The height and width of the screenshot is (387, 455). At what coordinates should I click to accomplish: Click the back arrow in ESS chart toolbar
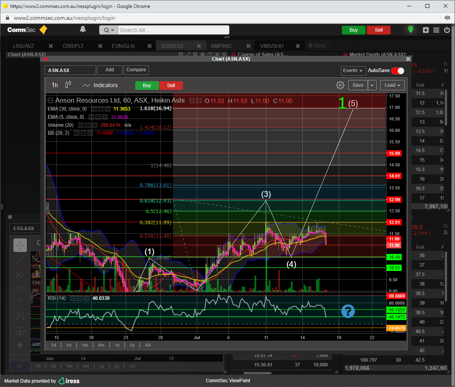(20, 345)
